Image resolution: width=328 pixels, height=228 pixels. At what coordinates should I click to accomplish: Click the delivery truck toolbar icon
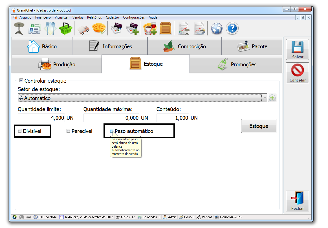click(x=83, y=29)
